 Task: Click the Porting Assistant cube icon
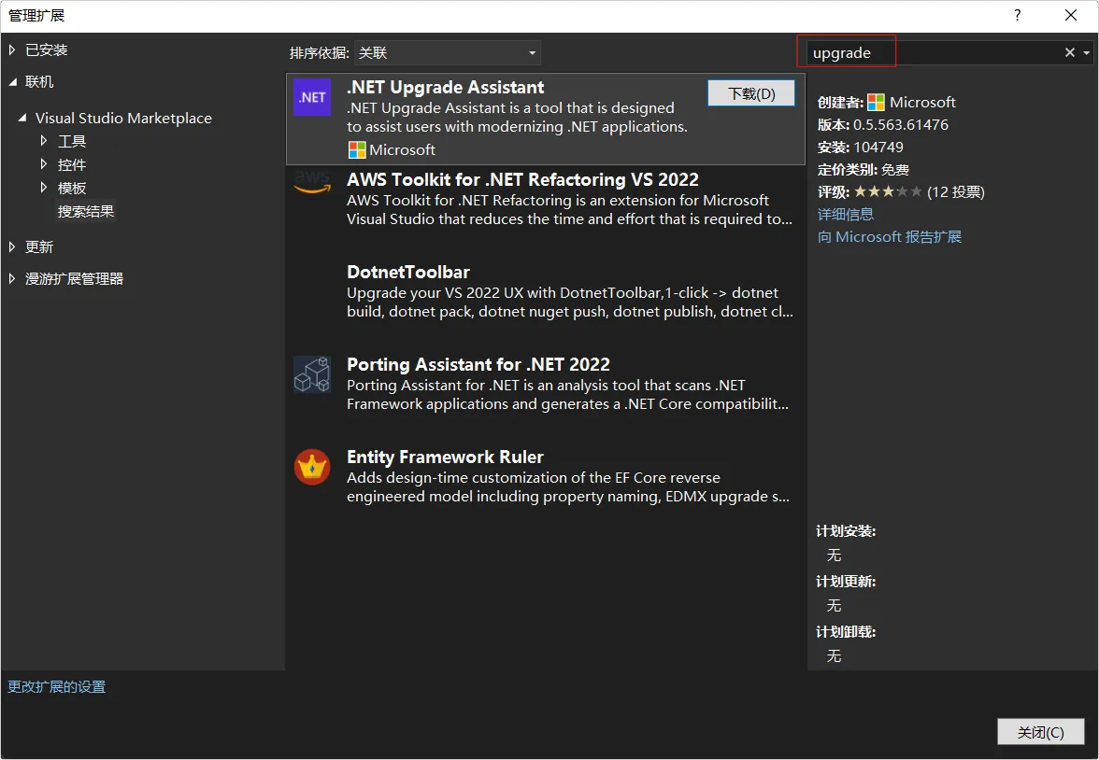click(x=312, y=374)
